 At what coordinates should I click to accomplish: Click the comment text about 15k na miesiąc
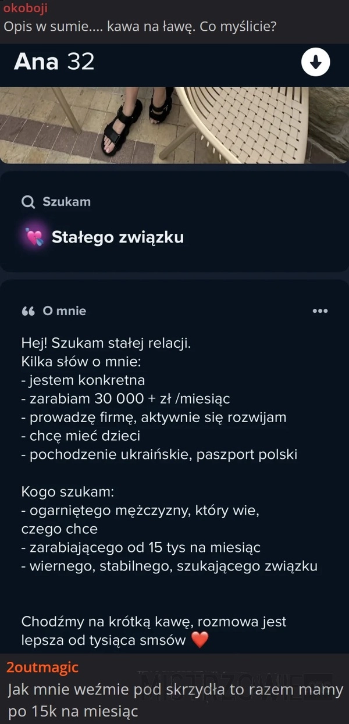(174, 701)
